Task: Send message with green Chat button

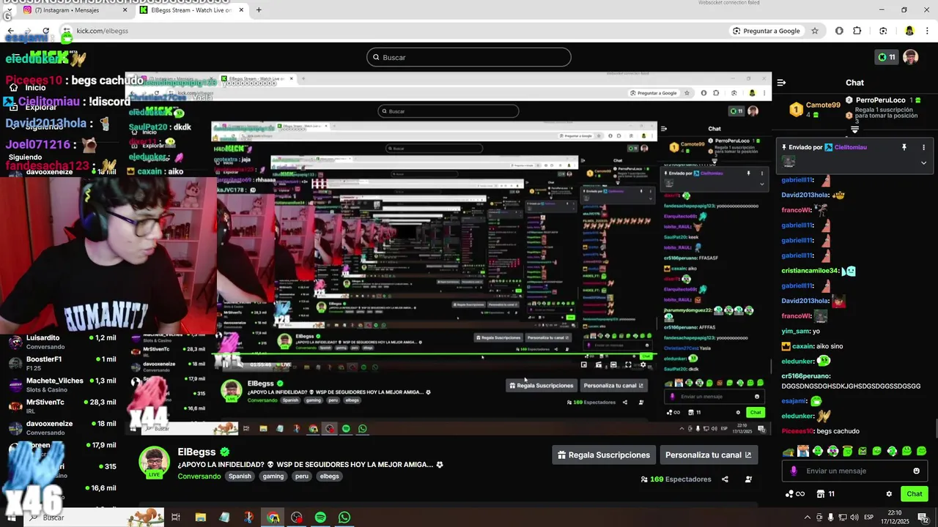Action: click(x=915, y=494)
